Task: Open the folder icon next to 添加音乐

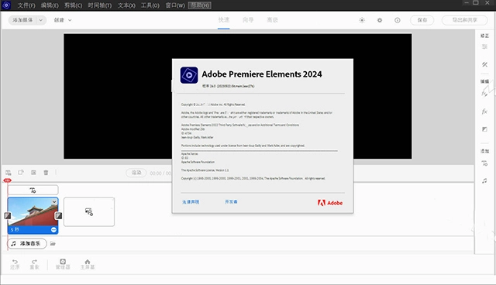Action: pos(53,244)
